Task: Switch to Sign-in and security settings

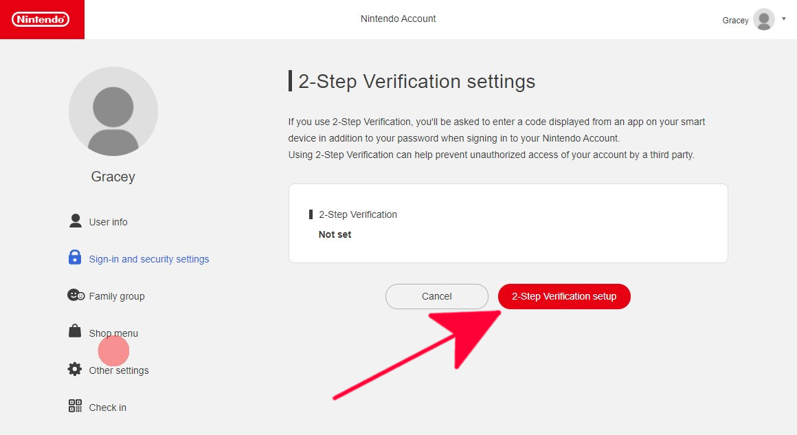Action: coord(149,258)
